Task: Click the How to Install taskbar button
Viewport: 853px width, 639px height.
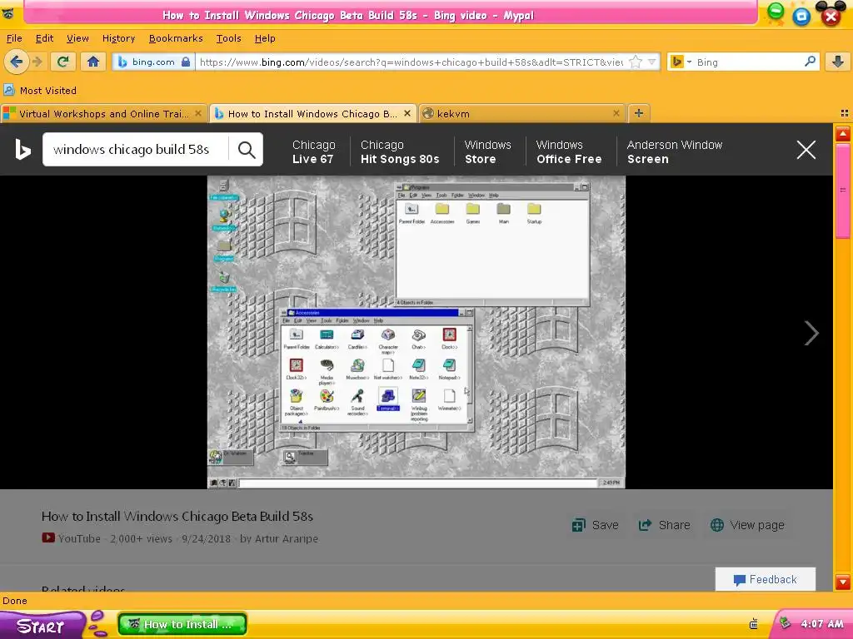Action: tap(182, 624)
